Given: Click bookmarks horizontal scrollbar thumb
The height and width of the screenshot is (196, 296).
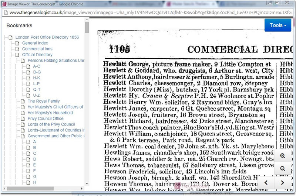Looking at the screenshot, I should click(30, 188).
